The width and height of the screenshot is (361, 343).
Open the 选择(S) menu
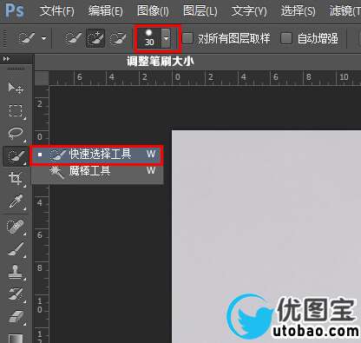(299, 11)
